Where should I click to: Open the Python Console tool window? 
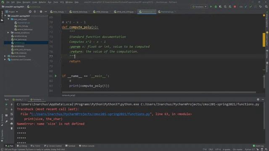point(87,146)
